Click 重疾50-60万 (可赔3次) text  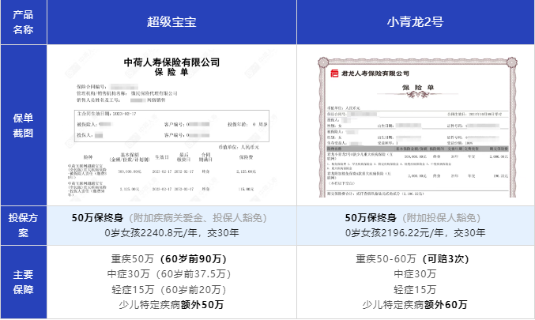[413, 259]
